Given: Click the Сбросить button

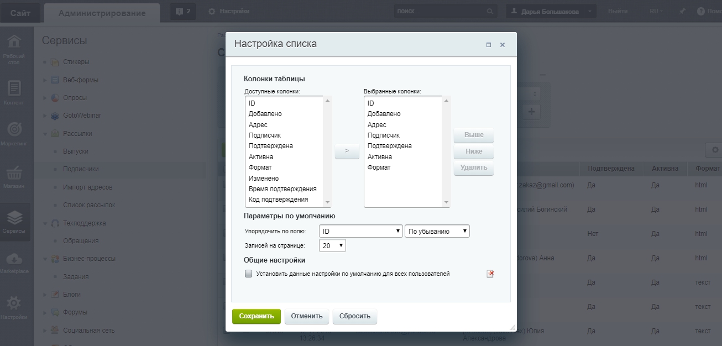Looking at the screenshot, I should [354, 316].
